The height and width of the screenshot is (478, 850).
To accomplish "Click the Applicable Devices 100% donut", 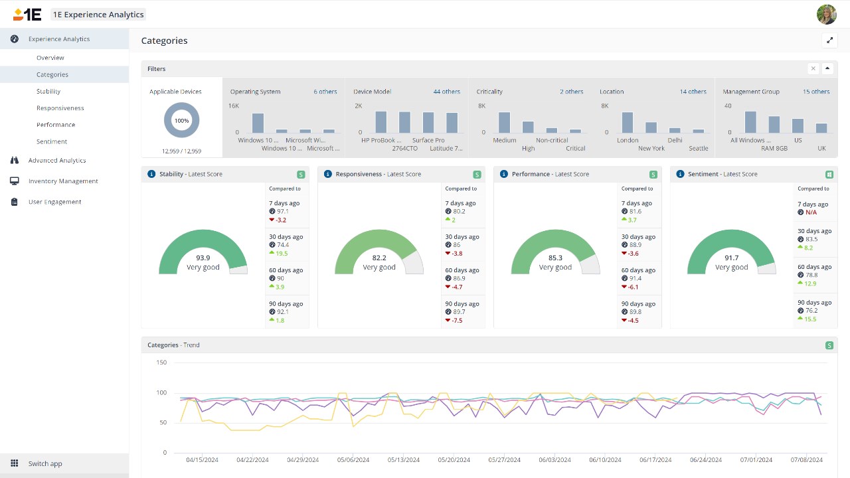I will [181, 120].
